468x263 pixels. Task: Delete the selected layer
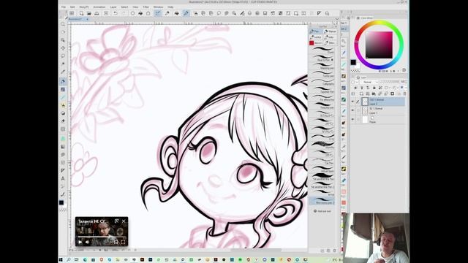click(404, 94)
